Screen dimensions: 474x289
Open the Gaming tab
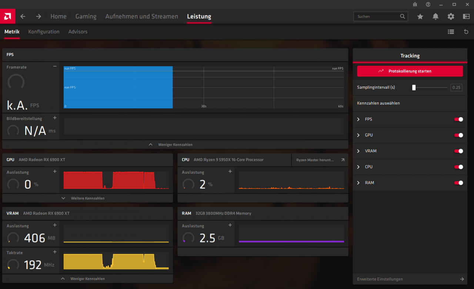(x=86, y=17)
